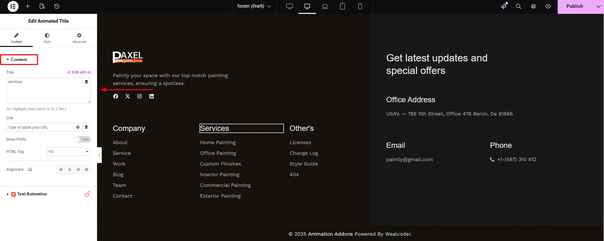This screenshot has height=241, width=604.
Task: Select the active laptop preview mode
Action: (307, 6)
